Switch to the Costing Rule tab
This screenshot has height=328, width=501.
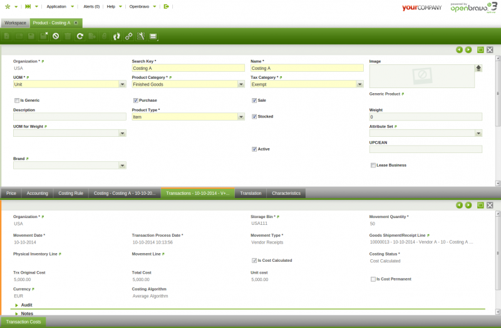pyautogui.click(x=71, y=193)
